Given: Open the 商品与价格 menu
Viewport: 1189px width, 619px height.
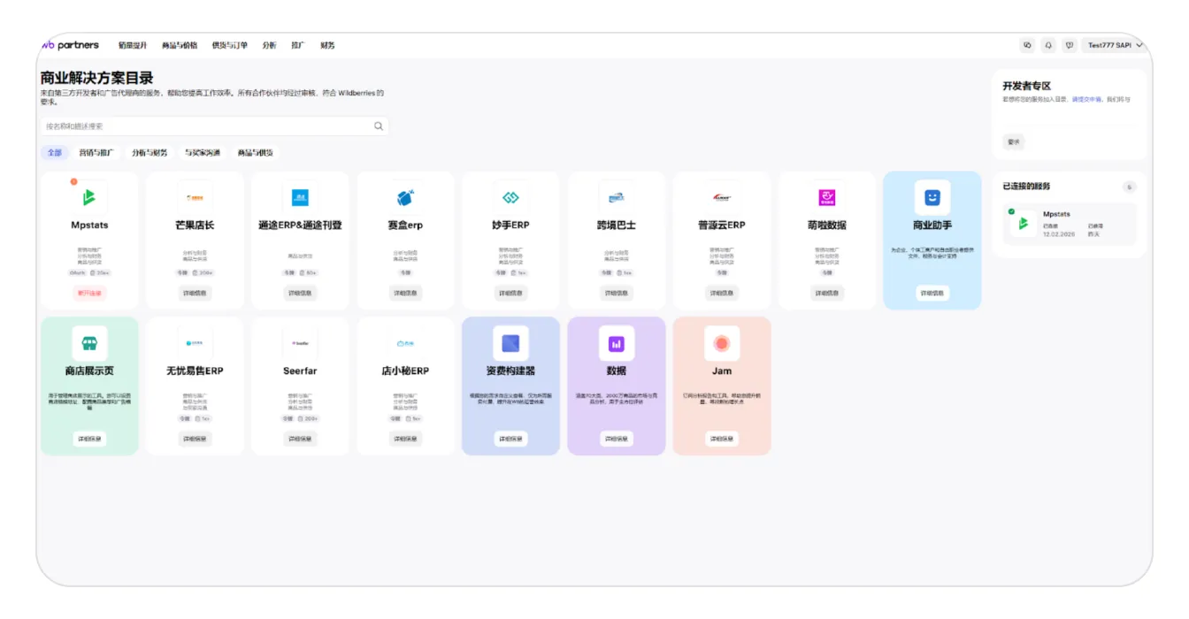Looking at the screenshot, I should [180, 45].
